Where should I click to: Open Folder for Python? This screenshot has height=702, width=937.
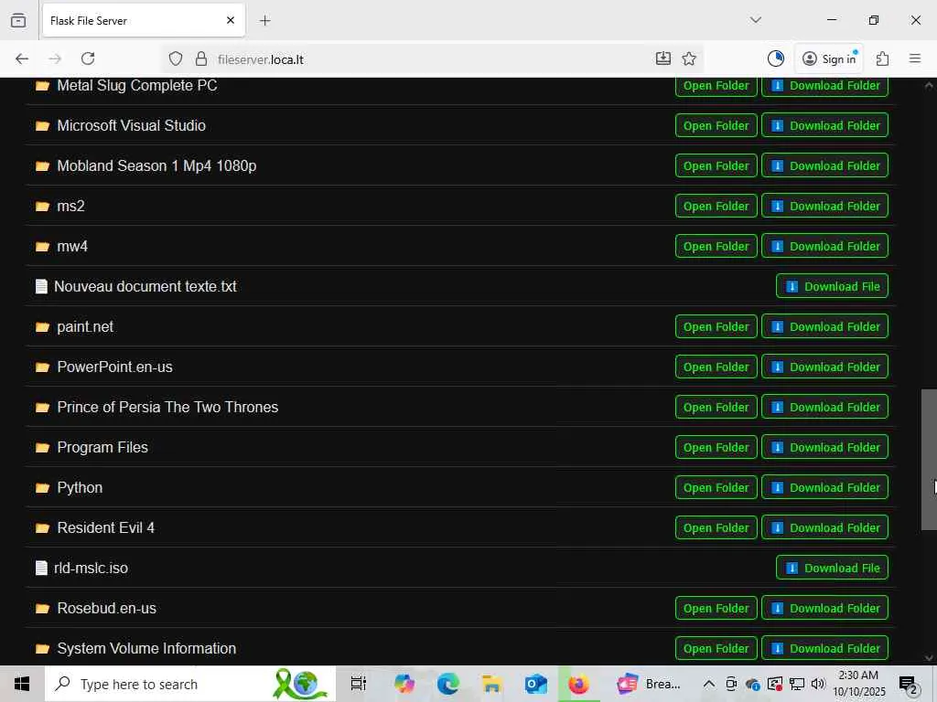[716, 487]
